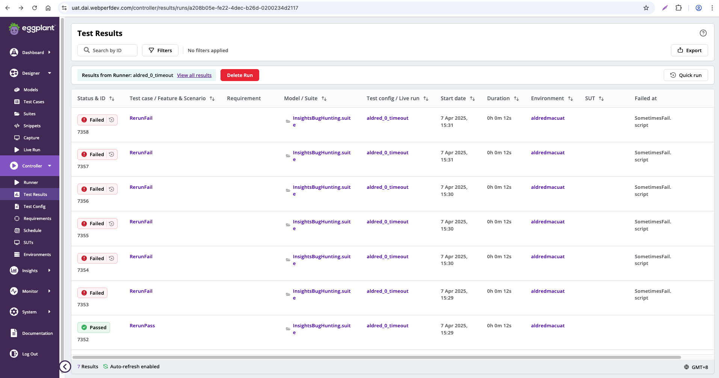Sort by Start date column

coord(473,98)
